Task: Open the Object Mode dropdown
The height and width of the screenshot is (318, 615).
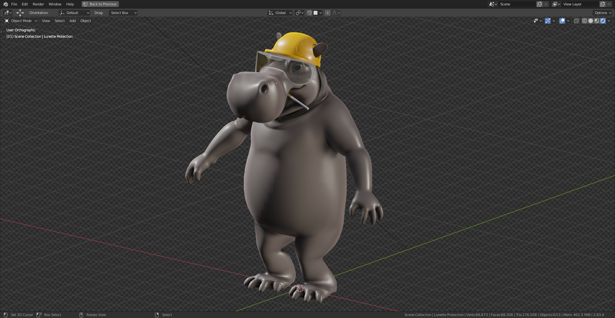Action: [21, 21]
